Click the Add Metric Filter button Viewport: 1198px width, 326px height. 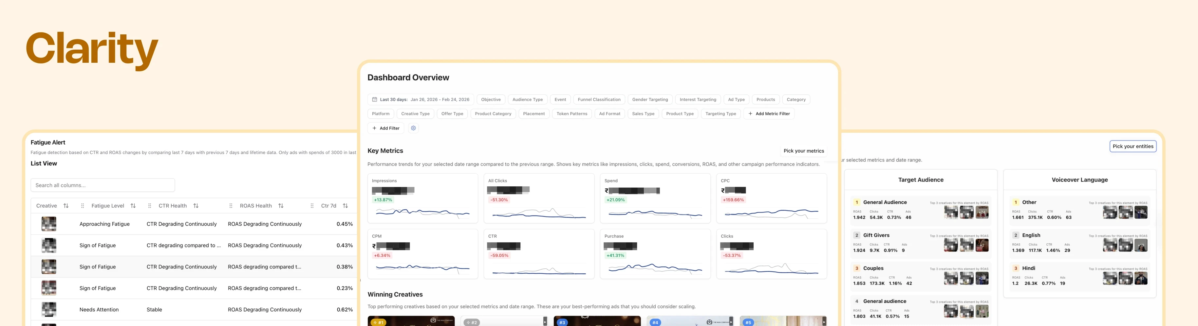tap(769, 114)
